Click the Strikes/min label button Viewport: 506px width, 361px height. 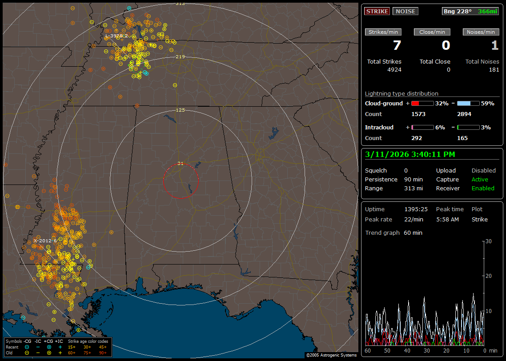383,32
